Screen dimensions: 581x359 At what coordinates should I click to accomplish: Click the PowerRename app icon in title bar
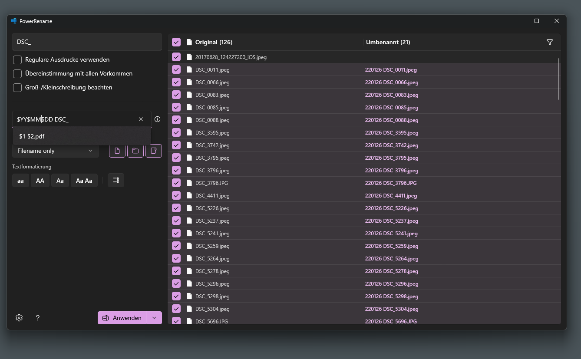click(13, 21)
